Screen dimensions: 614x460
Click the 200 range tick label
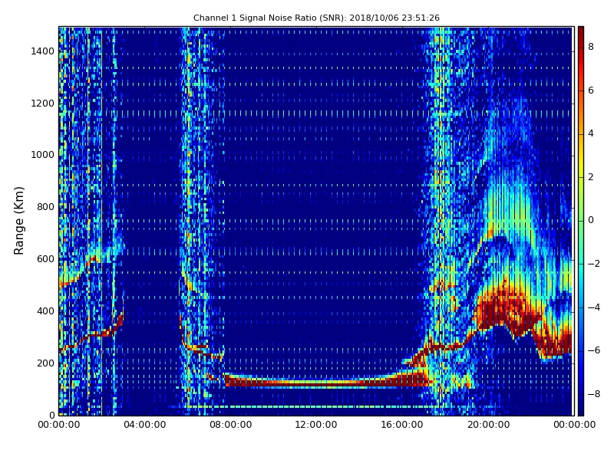click(45, 363)
